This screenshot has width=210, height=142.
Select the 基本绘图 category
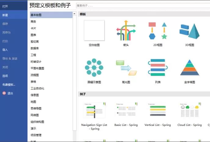coord(51,15)
